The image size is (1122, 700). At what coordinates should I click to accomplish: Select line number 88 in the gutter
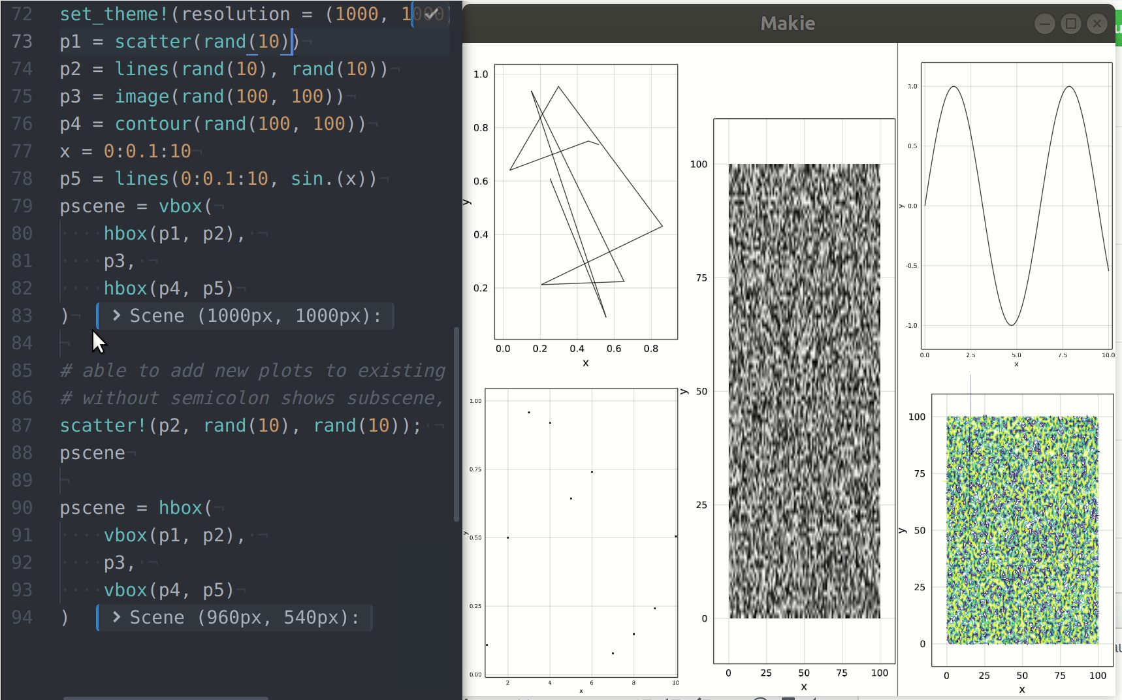(x=22, y=453)
